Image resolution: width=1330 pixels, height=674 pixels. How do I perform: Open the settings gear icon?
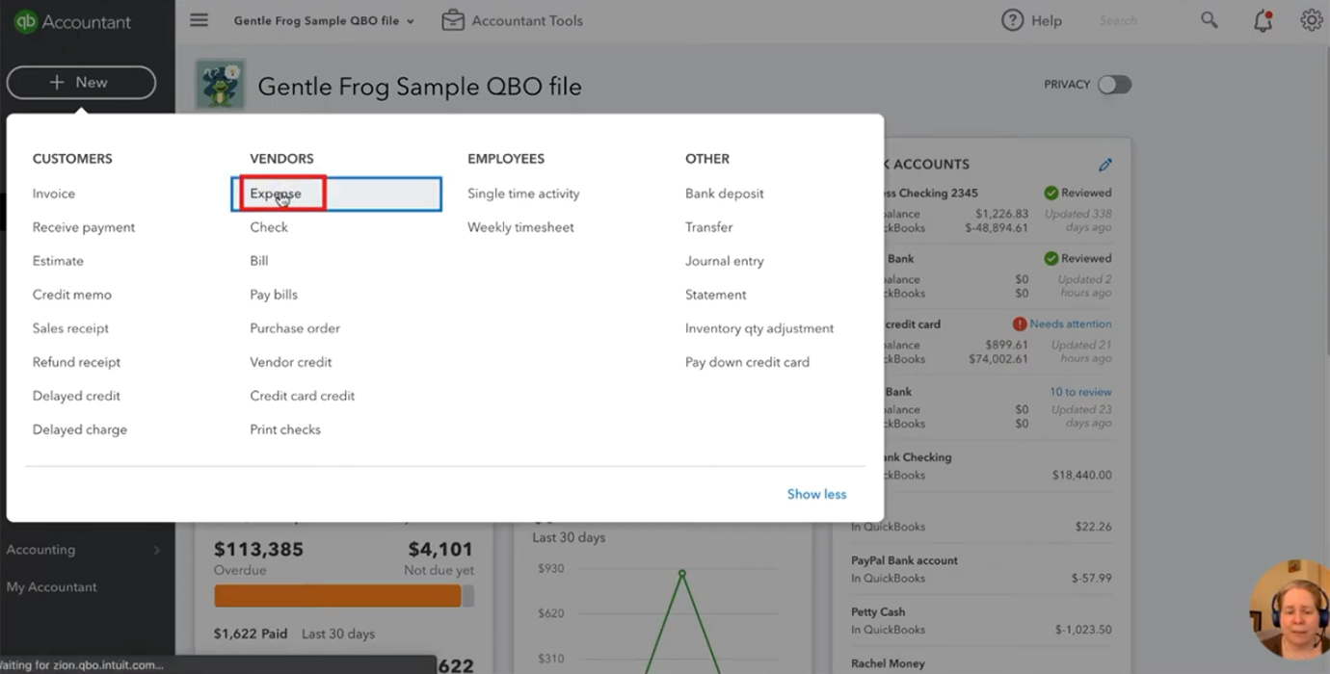click(x=1311, y=20)
